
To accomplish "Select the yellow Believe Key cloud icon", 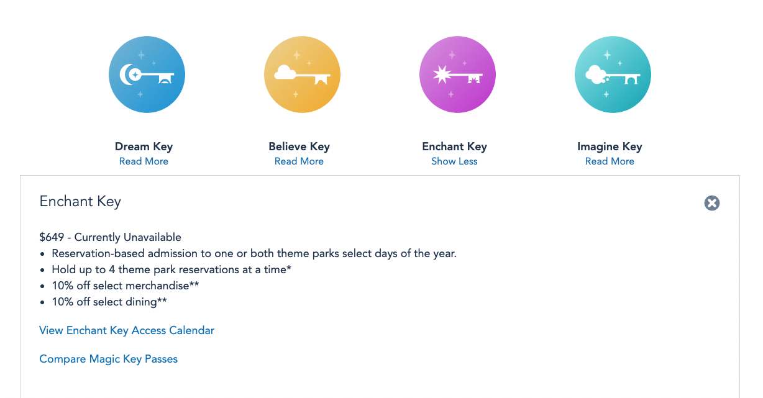I will click(302, 75).
